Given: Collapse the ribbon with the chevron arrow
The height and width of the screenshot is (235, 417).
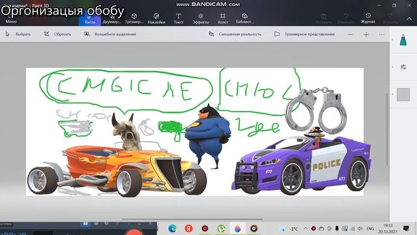Looking at the screenshot, I should pos(409,19).
